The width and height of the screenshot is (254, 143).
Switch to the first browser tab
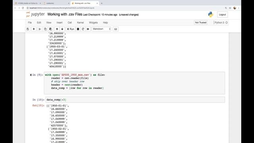click(27, 3)
